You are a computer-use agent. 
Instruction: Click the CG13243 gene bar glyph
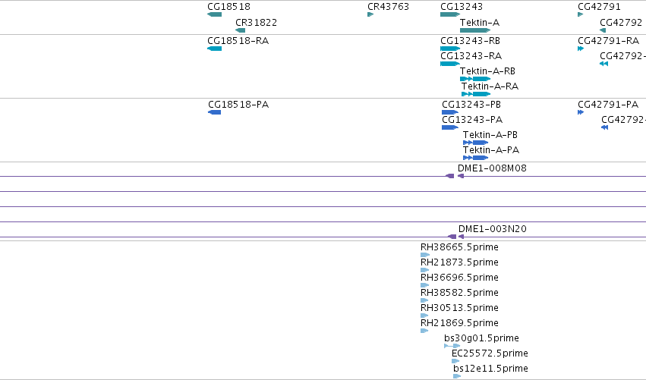tap(450, 14)
